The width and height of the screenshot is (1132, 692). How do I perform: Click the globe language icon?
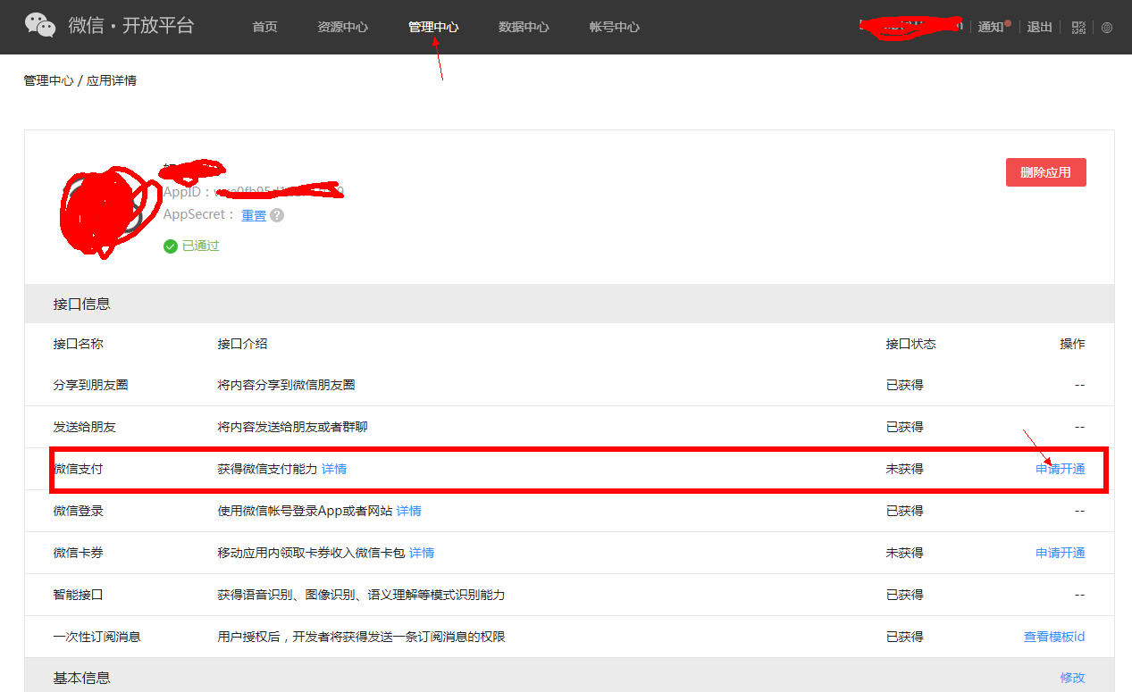pos(1107,28)
